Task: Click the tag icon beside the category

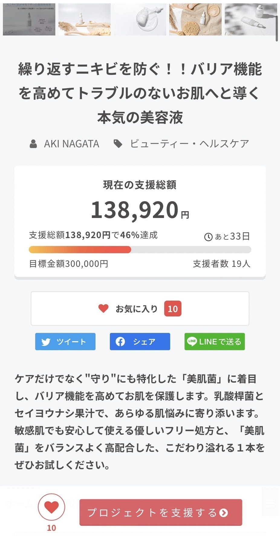Action: [x=118, y=144]
